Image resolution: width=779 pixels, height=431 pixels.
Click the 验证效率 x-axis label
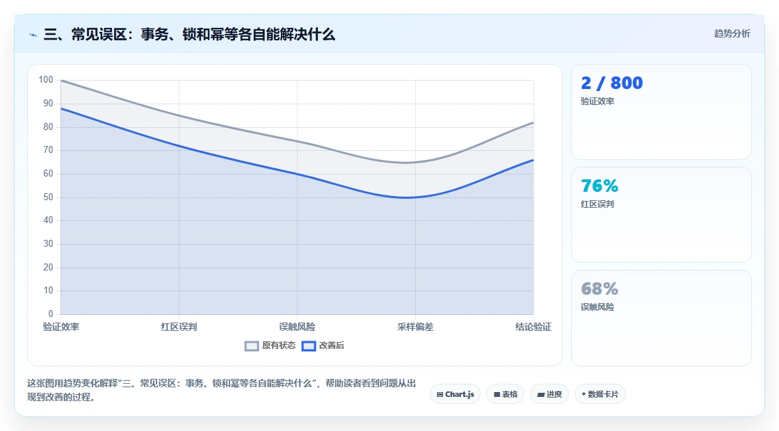pyautogui.click(x=61, y=327)
